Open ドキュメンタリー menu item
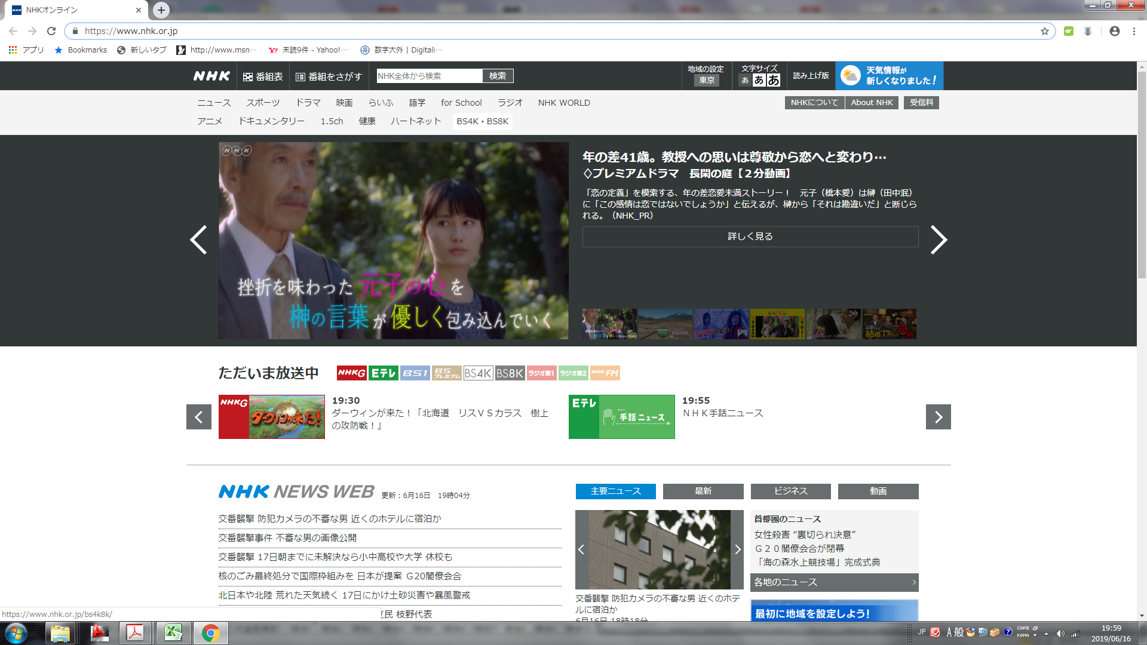 pyautogui.click(x=272, y=121)
